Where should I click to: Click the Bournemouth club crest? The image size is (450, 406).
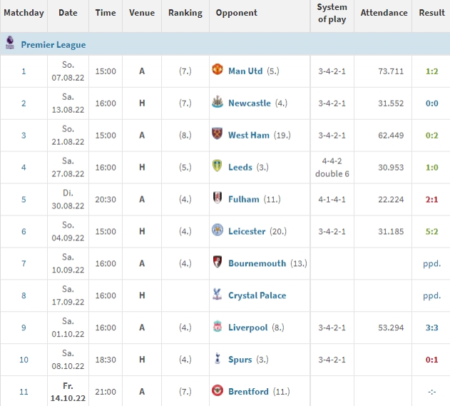pyautogui.click(x=218, y=262)
